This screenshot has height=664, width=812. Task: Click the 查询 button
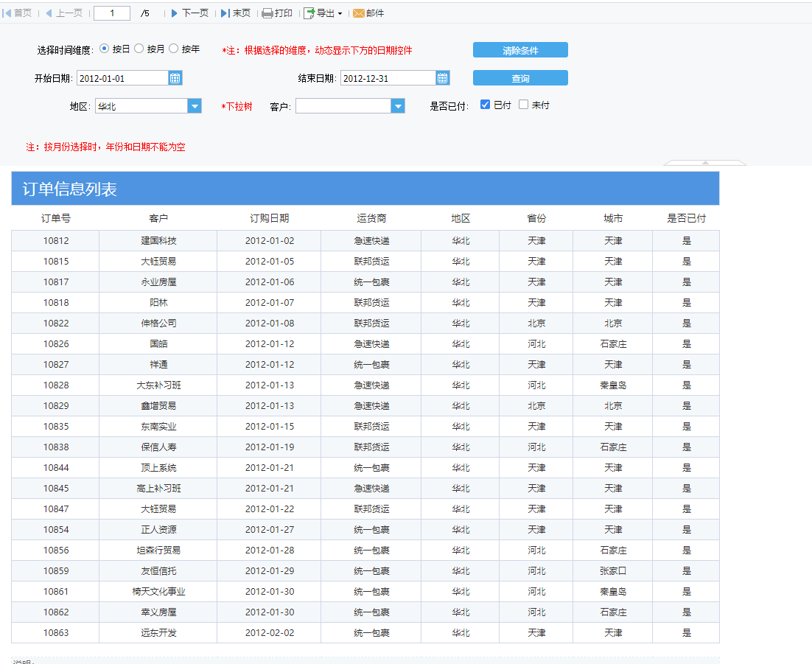520,78
